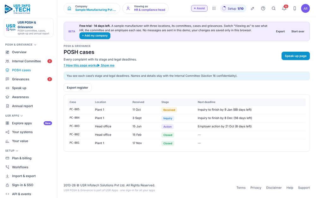Click the company building icon
The height and width of the screenshot is (198, 316).
(x=69, y=8)
